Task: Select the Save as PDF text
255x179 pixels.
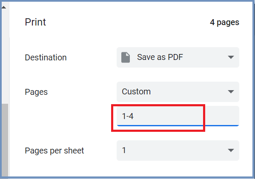Action: tap(160, 57)
